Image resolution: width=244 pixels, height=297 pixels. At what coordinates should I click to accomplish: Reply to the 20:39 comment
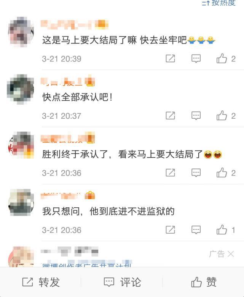point(196,58)
